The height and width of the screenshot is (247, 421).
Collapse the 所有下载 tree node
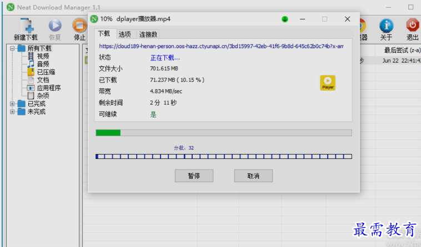click(x=12, y=48)
